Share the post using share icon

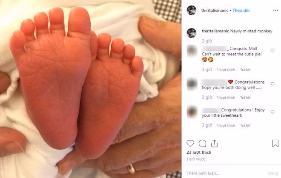click(x=214, y=144)
